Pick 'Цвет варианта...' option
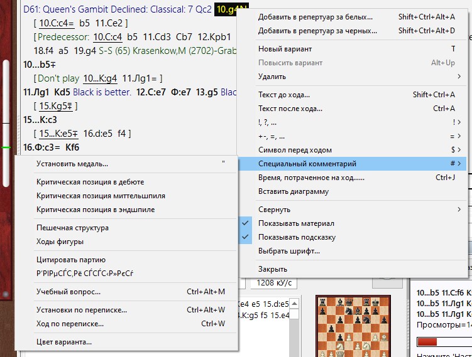Screen dimensions: 472x357 pyautogui.click(x=64, y=342)
